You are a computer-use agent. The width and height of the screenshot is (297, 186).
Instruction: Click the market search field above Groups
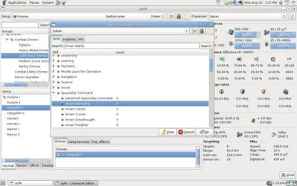tap(20, 25)
